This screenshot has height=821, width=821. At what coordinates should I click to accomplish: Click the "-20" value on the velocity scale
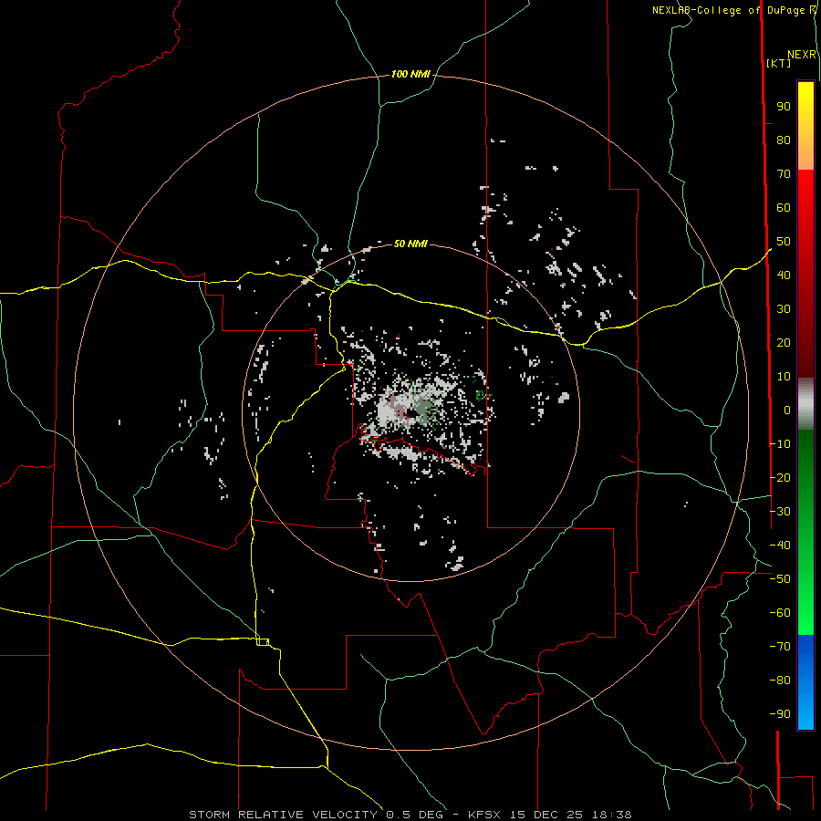pyautogui.click(x=780, y=478)
